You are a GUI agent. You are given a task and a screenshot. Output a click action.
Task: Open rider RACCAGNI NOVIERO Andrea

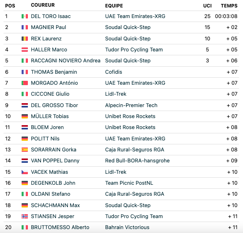click(x=66, y=60)
